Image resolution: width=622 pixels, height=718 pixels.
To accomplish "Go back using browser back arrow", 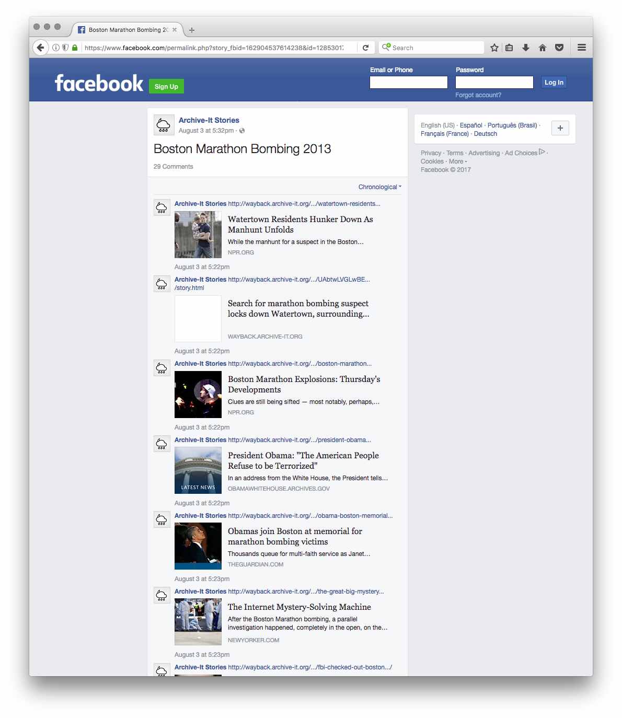I will click(x=40, y=48).
